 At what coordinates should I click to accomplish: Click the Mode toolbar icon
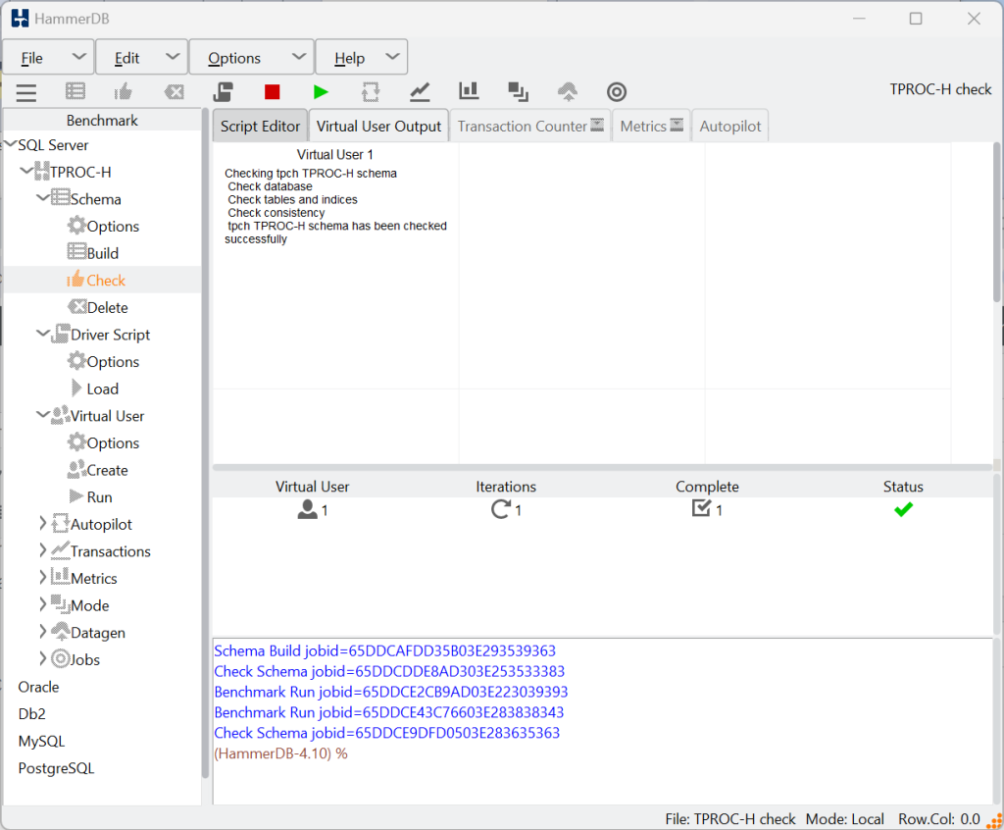click(x=518, y=92)
